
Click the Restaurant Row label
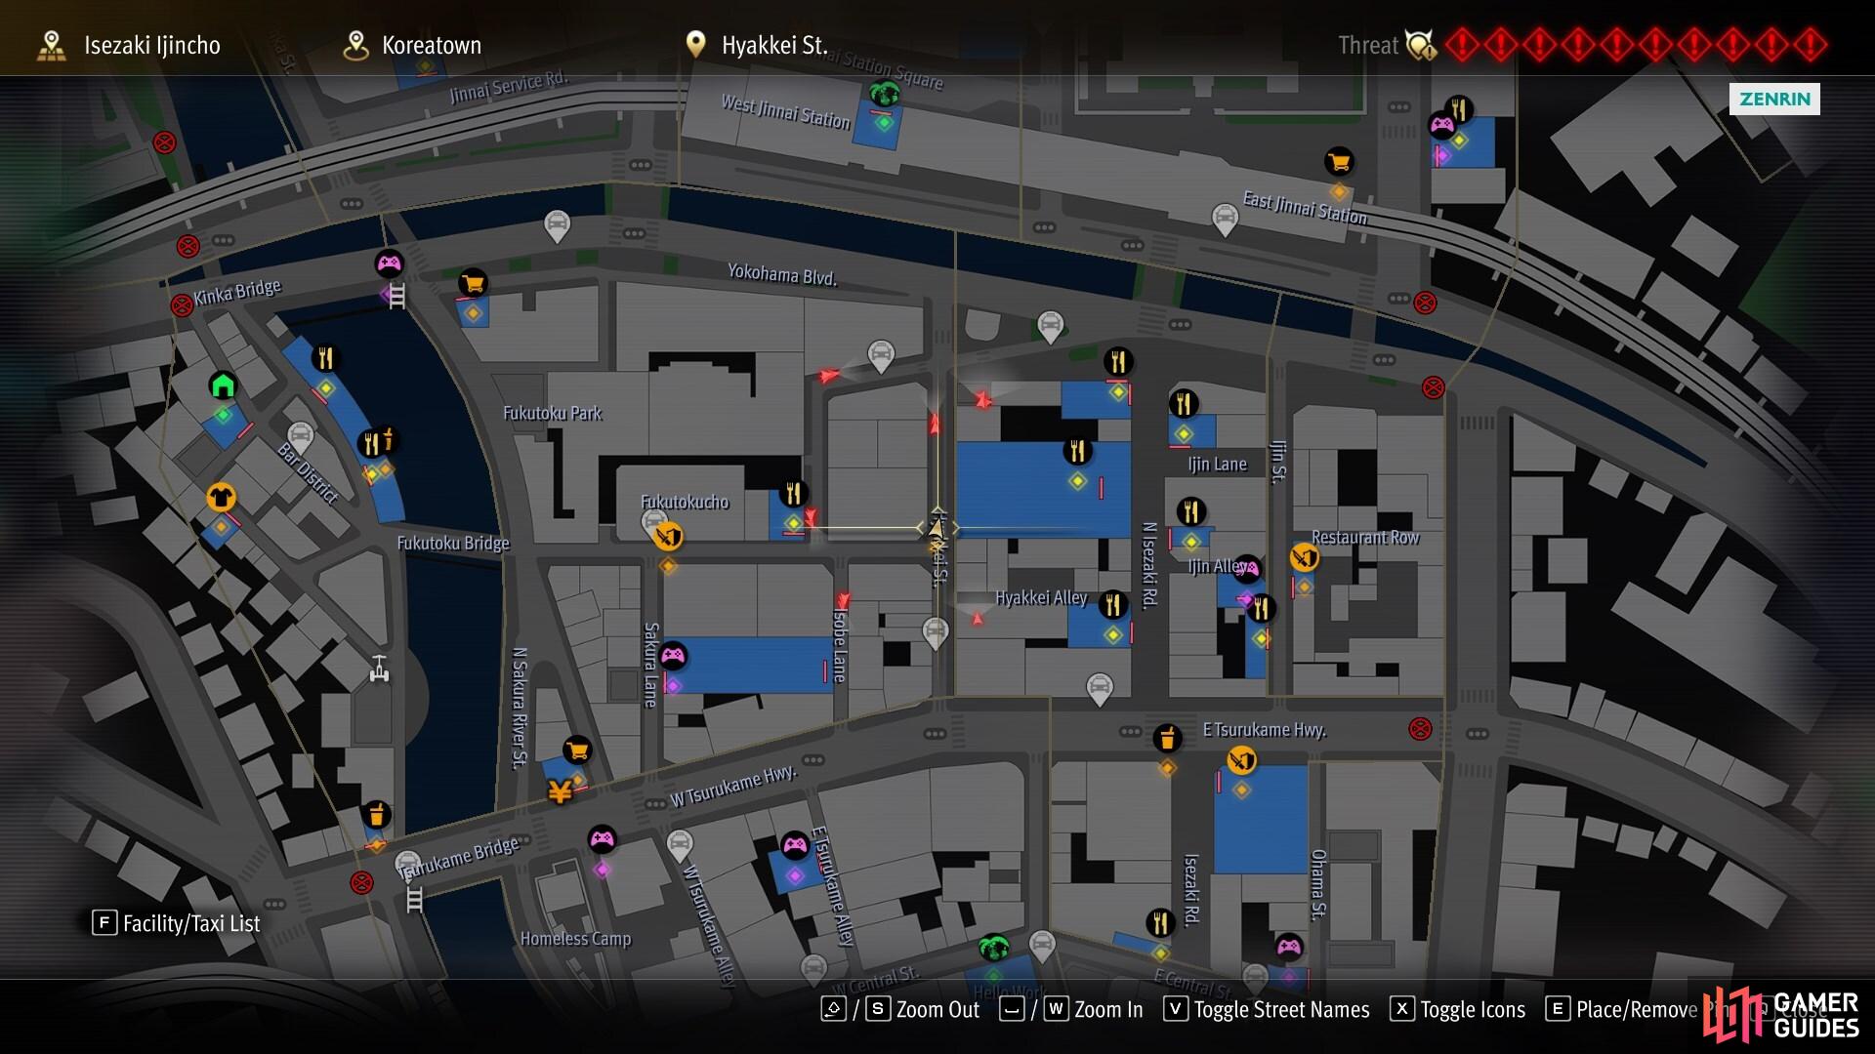click(1365, 538)
